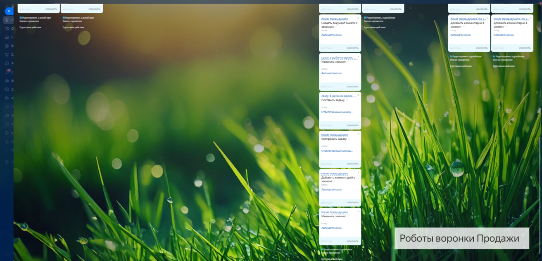Click 'Автоматически' in the 'Создать документ' robot card

click(x=331, y=35)
